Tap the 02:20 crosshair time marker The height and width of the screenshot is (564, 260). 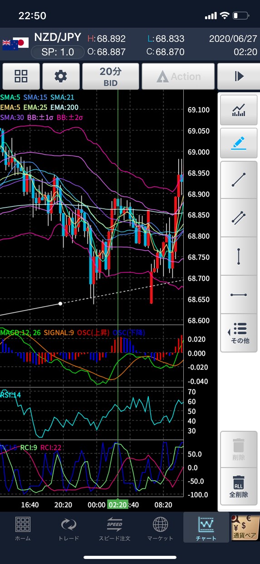118,505
